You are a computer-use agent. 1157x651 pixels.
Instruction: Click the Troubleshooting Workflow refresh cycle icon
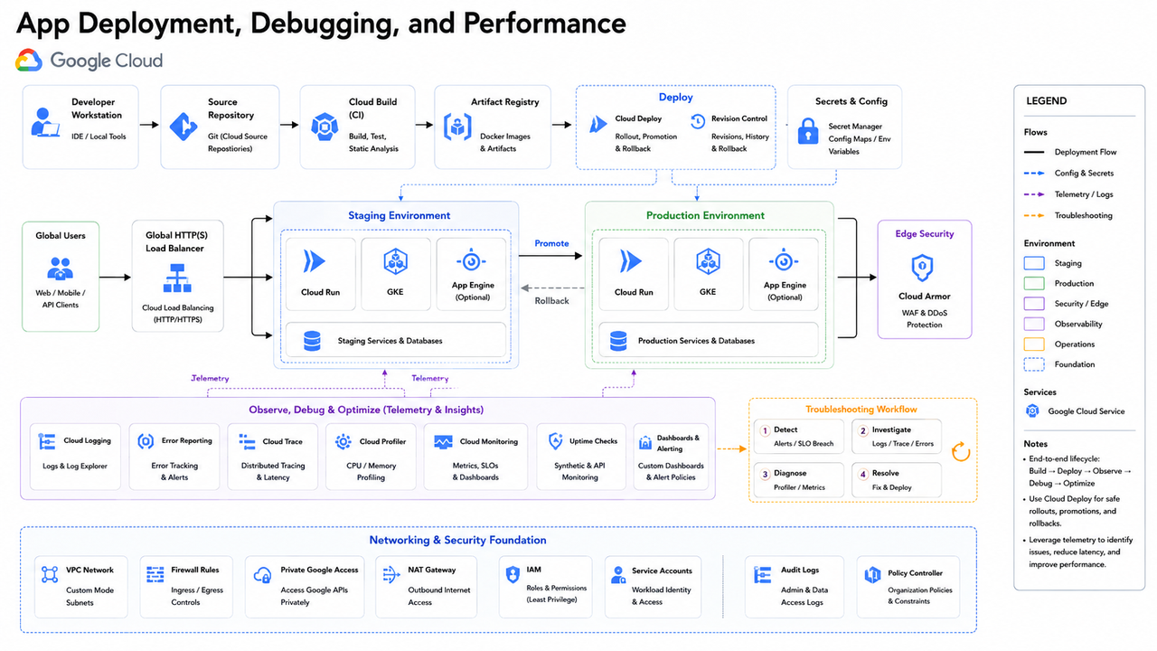tap(961, 452)
